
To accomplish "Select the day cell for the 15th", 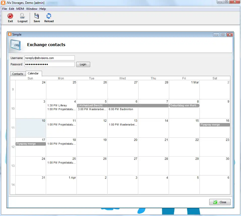I will click(x=184, y=128).
